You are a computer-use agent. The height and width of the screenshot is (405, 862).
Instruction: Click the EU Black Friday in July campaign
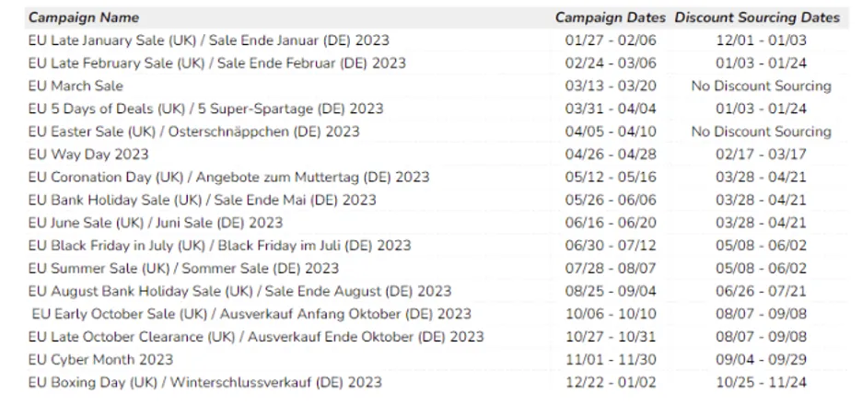[219, 246]
